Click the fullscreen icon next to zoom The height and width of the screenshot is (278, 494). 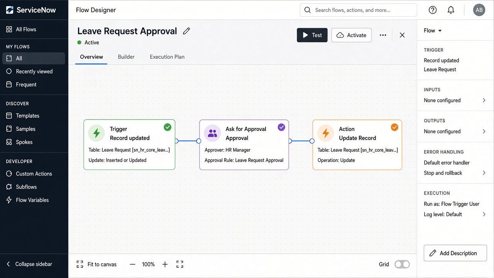click(x=180, y=264)
